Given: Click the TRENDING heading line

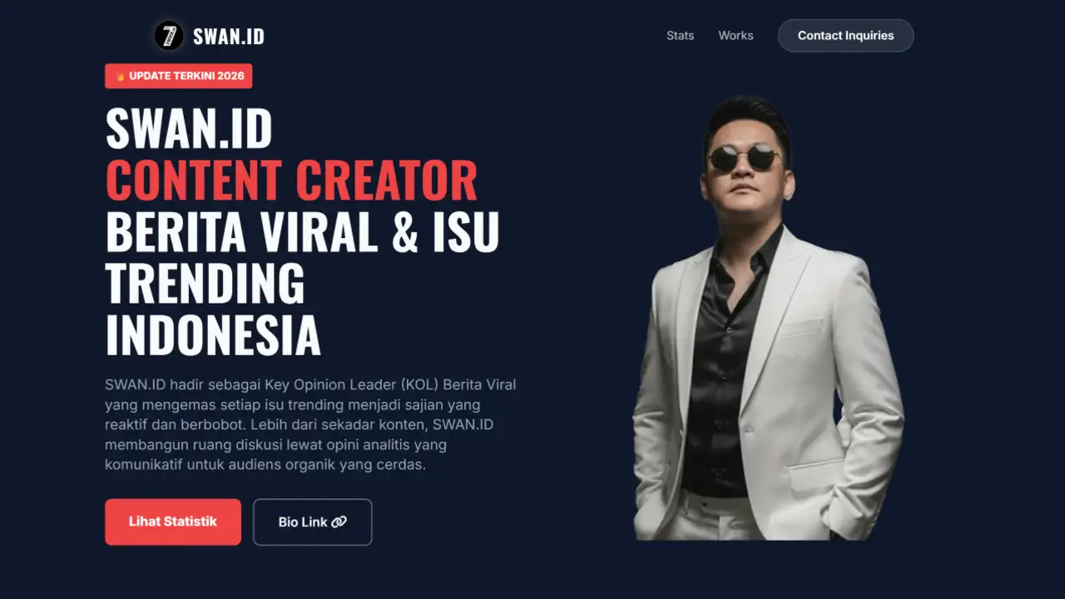Looking at the screenshot, I should [x=205, y=283].
